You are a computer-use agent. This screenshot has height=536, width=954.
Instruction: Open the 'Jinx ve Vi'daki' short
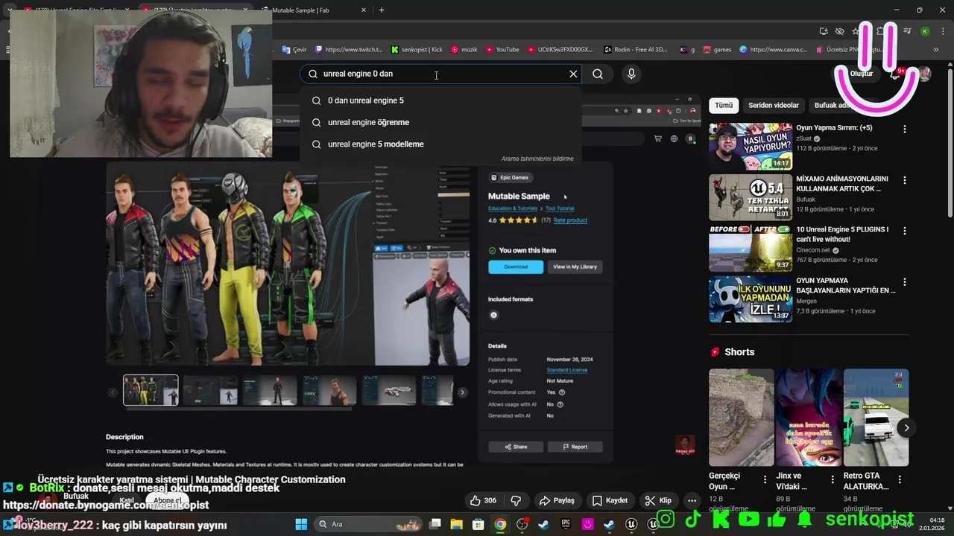809,417
